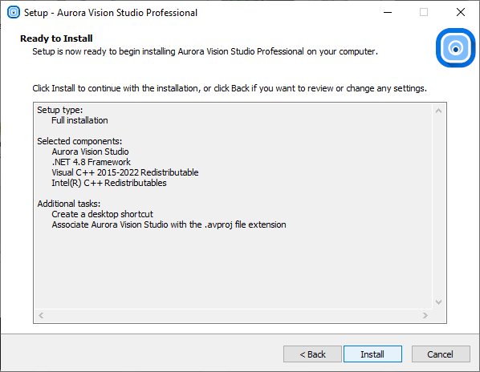The width and height of the screenshot is (480, 372).
Task: Click the horizontal scroll left arrow
Action: [41, 315]
